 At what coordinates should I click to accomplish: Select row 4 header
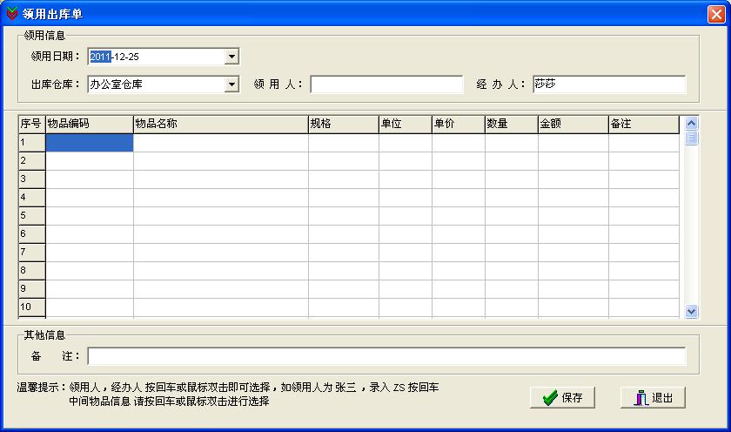(31, 198)
